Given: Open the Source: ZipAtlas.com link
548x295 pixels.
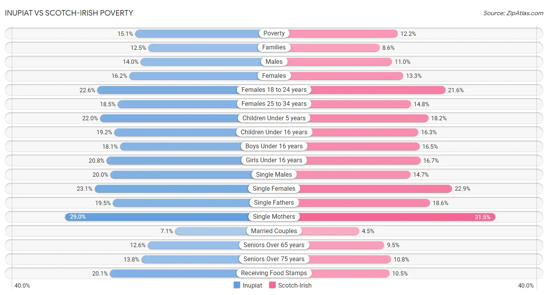Looking at the screenshot, I should [x=513, y=13].
